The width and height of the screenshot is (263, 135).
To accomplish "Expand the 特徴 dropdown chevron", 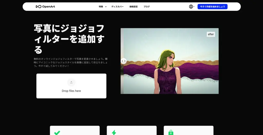I will pos(106,7).
